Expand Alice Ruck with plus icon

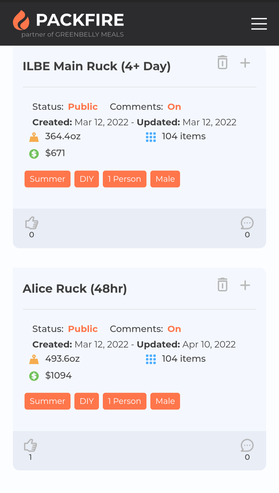pyautogui.click(x=245, y=285)
